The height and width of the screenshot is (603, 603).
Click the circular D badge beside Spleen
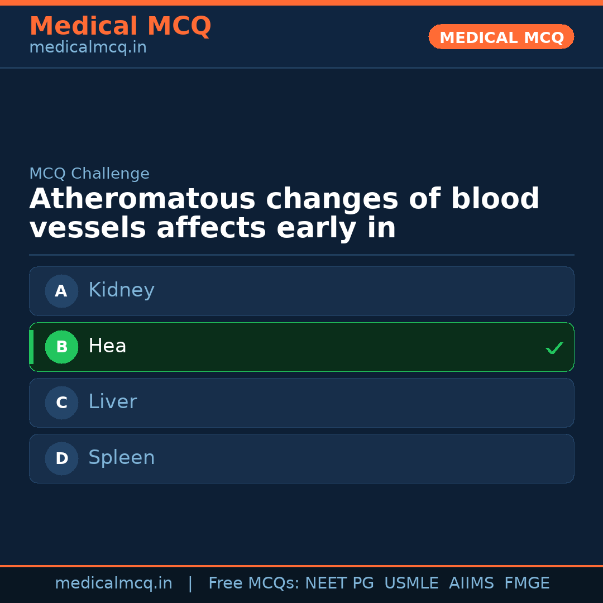point(61,458)
